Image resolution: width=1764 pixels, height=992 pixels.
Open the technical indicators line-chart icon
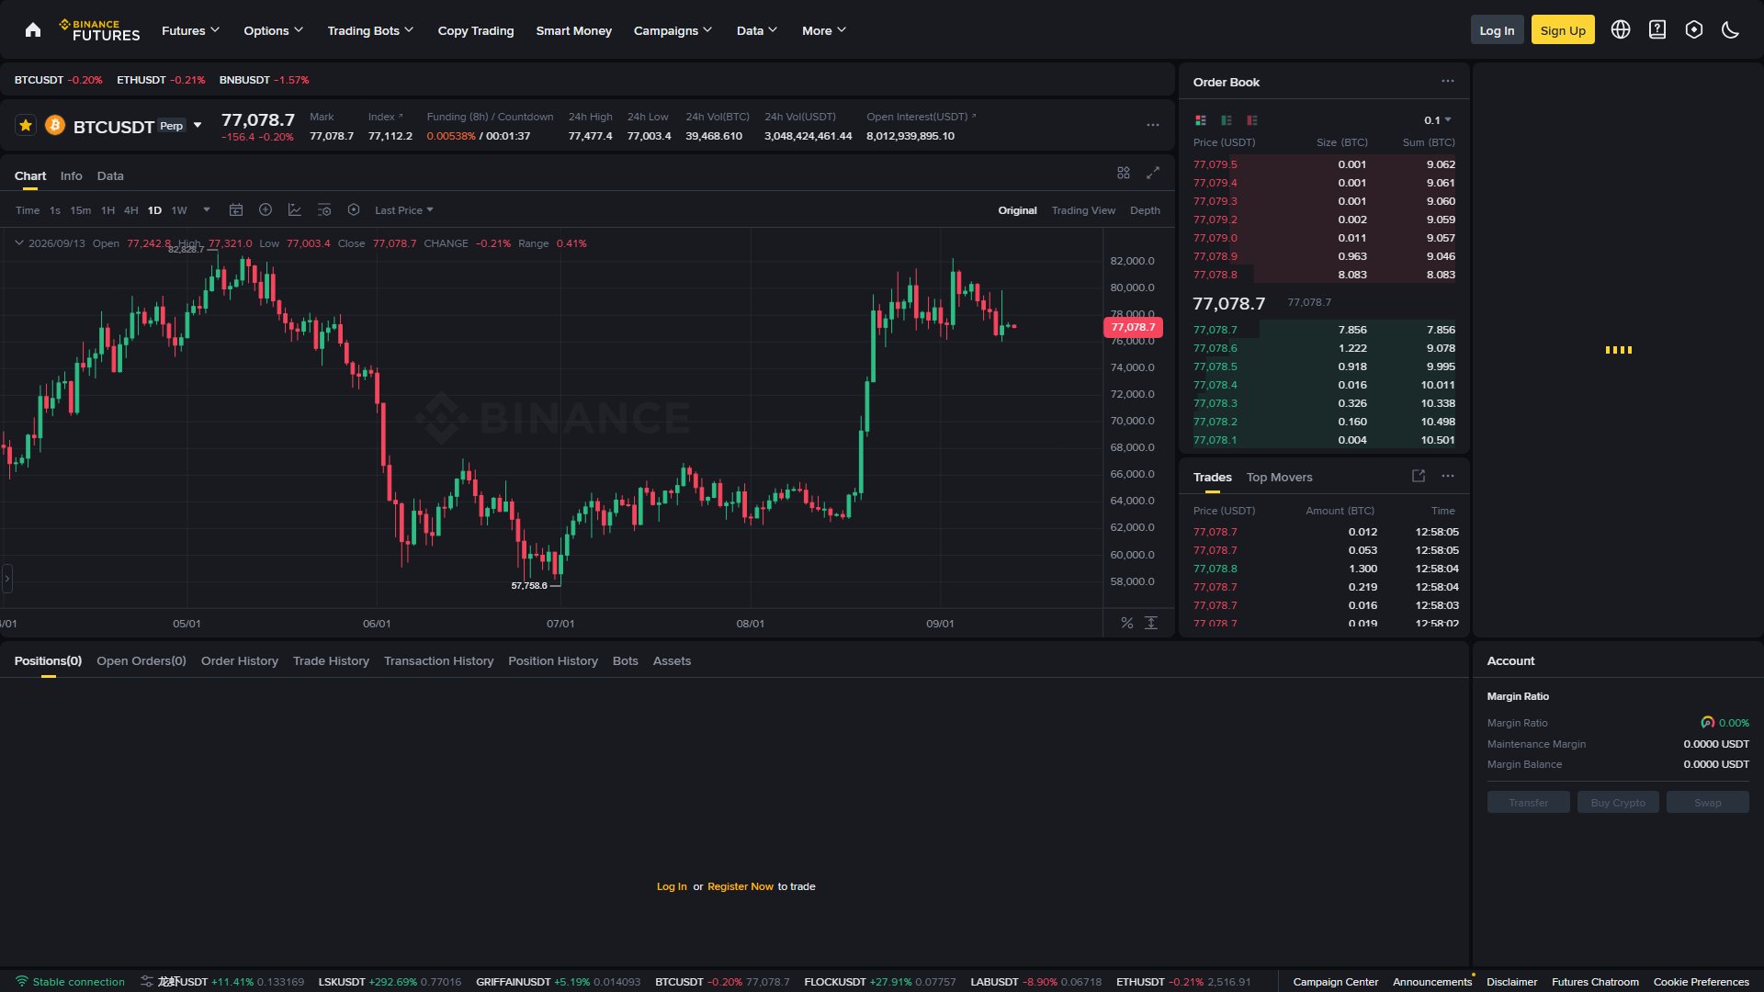click(295, 210)
